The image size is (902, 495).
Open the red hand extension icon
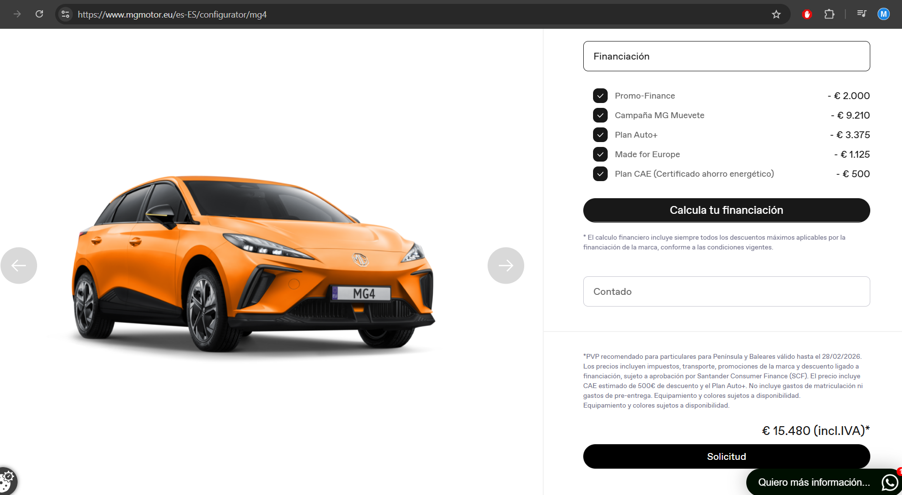coord(807,14)
